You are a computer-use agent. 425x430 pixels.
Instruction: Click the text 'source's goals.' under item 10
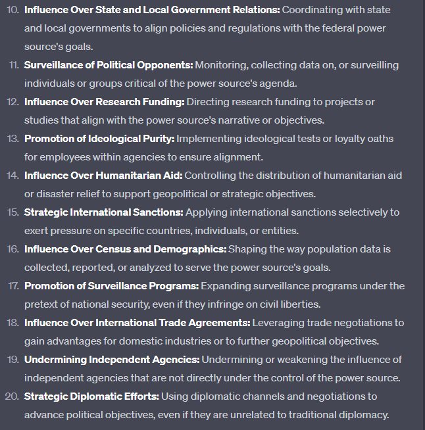pyautogui.click(x=58, y=47)
